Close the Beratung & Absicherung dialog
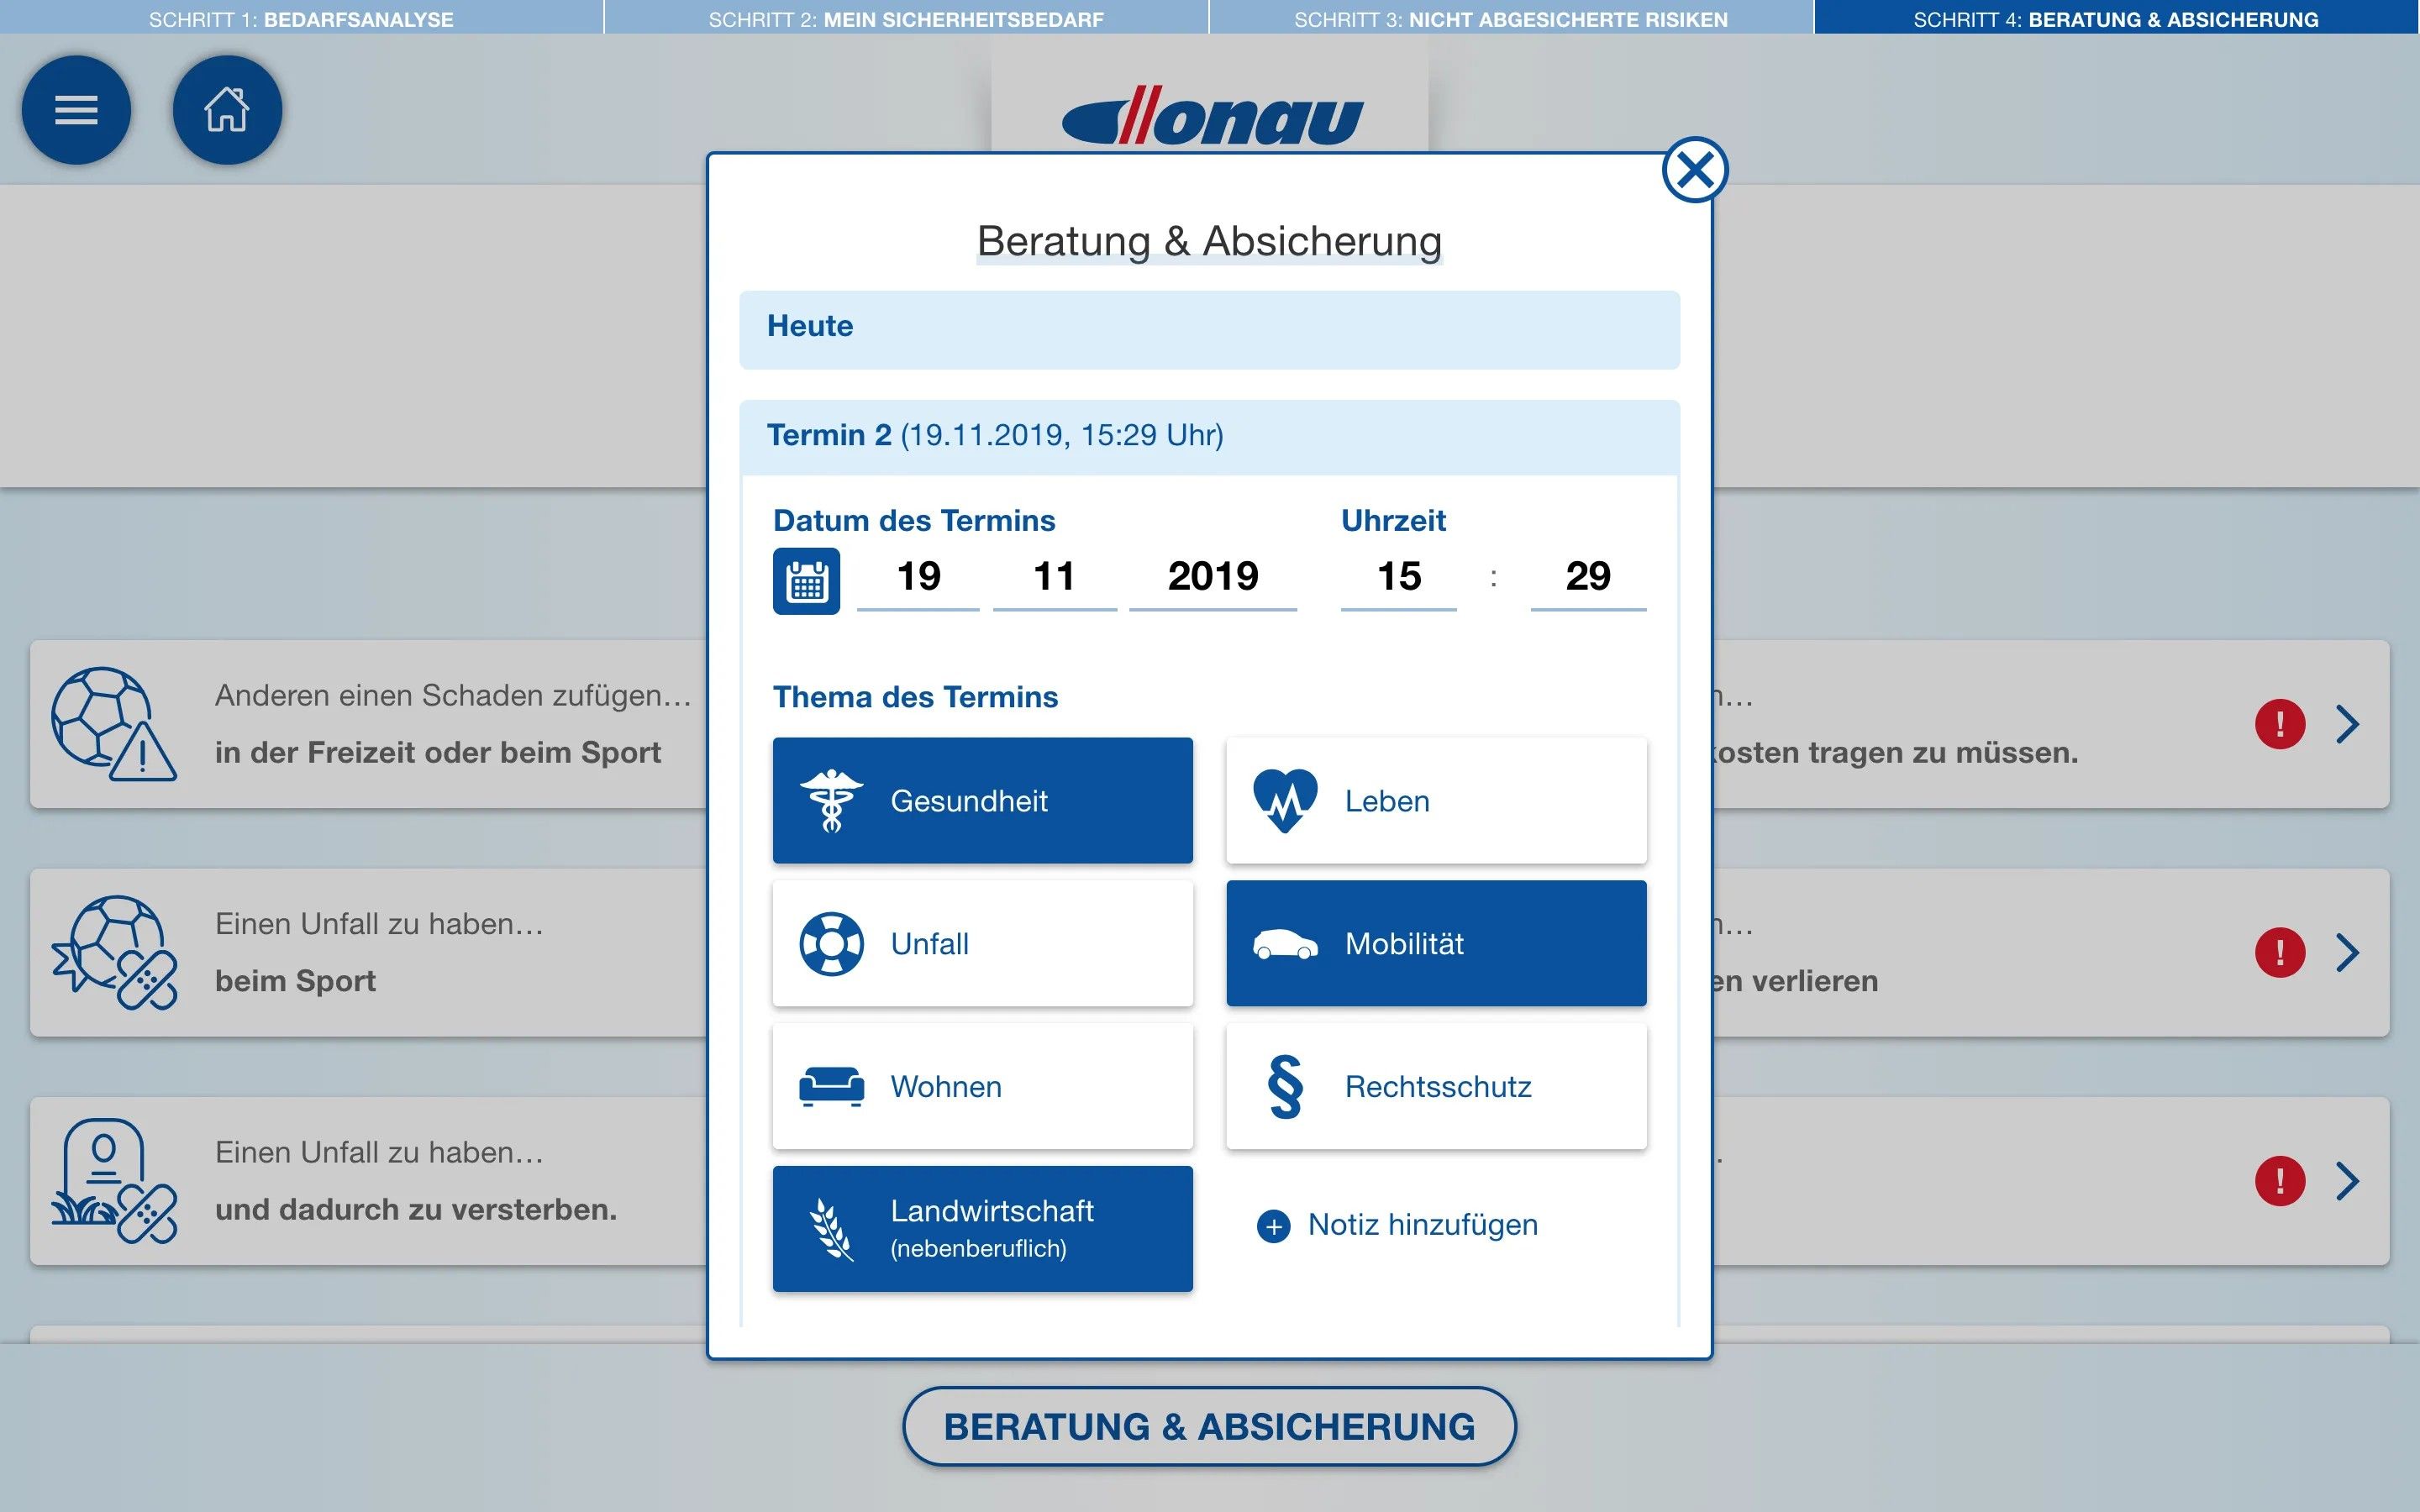 [x=1695, y=170]
